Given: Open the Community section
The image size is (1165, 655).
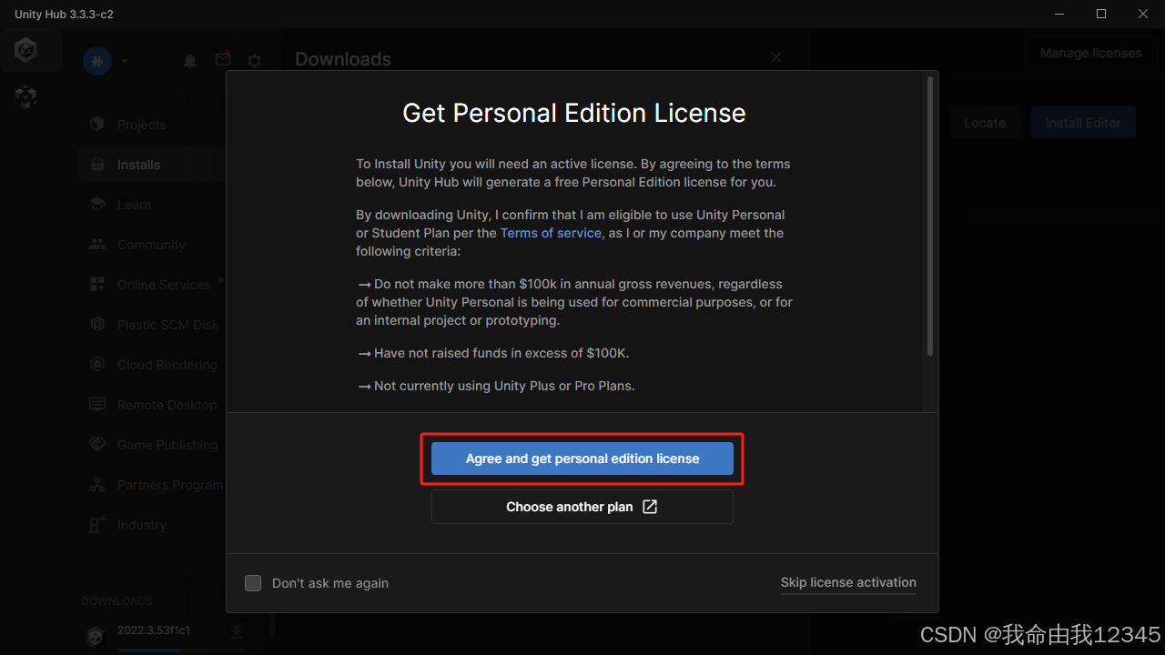Looking at the screenshot, I should point(151,245).
